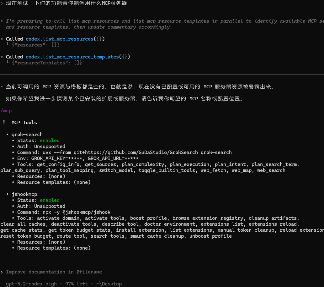Click the route_tool tool name
Image resolution: width=324 pixels, height=287 pixels.
click(71, 236)
